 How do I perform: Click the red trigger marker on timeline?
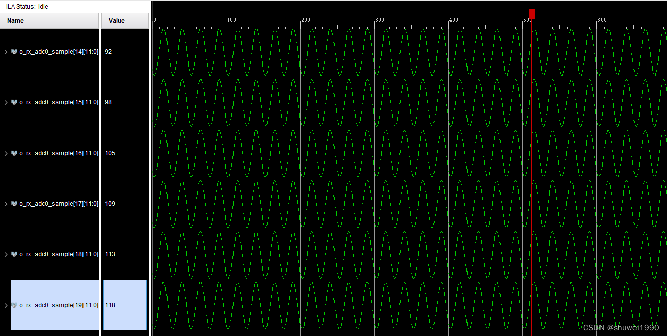point(531,14)
